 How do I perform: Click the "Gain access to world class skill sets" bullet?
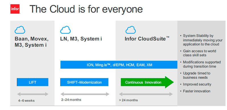pyautogui.click(x=198, y=53)
